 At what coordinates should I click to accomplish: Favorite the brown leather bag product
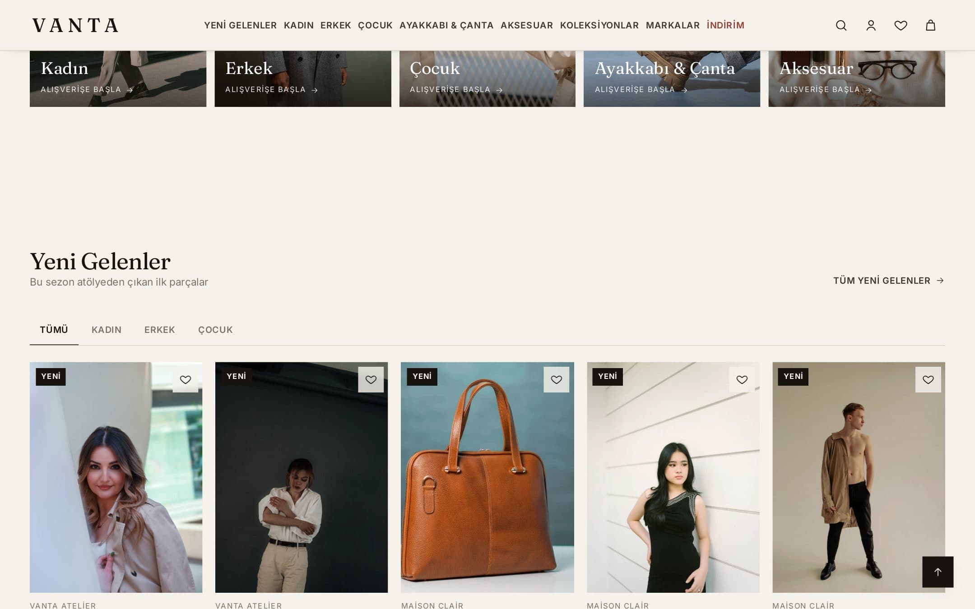point(557,380)
